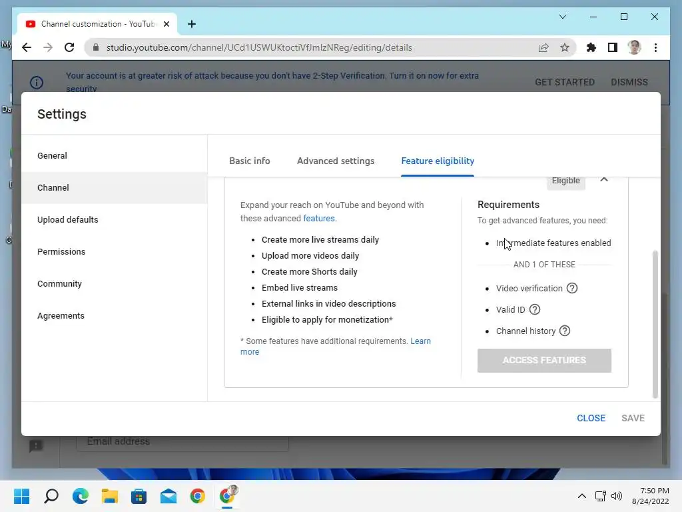Viewport: 682px width, 512px height.
Task: Click 'External links in video descriptions' text
Action: pyautogui.click(x=329, y=304)
